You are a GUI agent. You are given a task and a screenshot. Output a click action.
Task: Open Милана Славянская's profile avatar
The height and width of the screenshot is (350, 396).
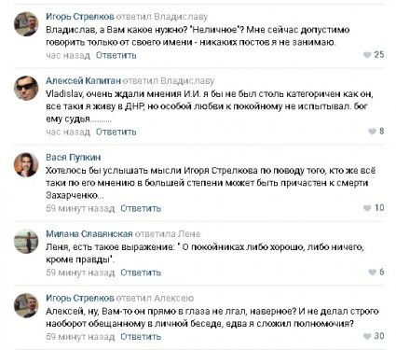point(26,242)
